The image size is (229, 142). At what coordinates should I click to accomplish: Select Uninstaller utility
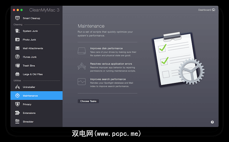[x=37, y=87]
